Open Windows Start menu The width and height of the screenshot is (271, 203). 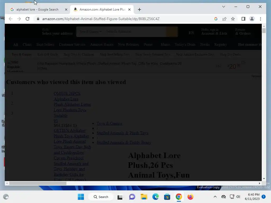pyautogui.click(x=81, y=197)
